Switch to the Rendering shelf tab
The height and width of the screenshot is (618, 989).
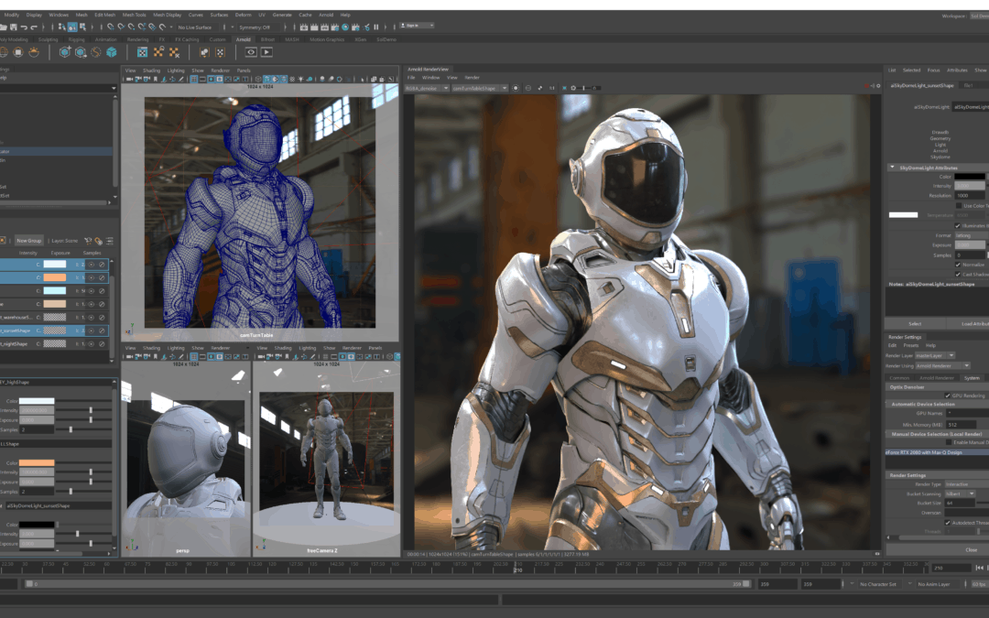(x=137, y=39)
